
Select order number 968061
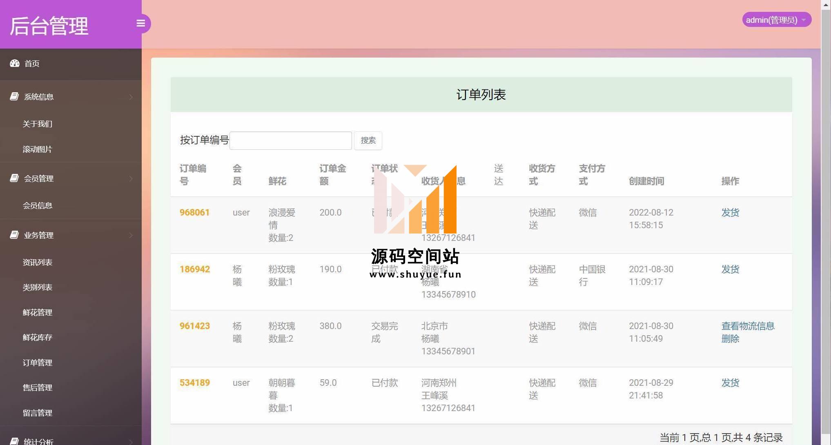(x=194, y=212)
